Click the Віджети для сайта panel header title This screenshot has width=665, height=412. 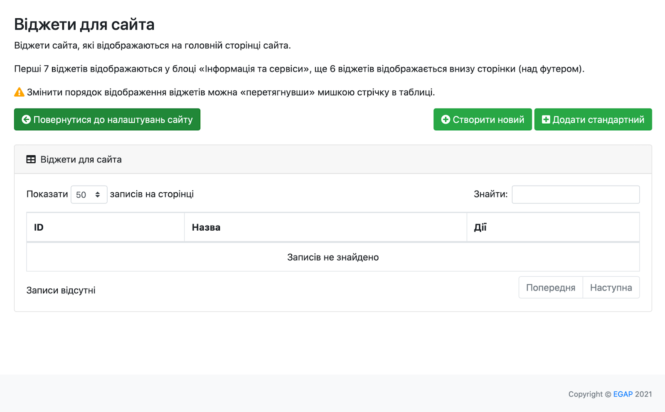(81, 159)
